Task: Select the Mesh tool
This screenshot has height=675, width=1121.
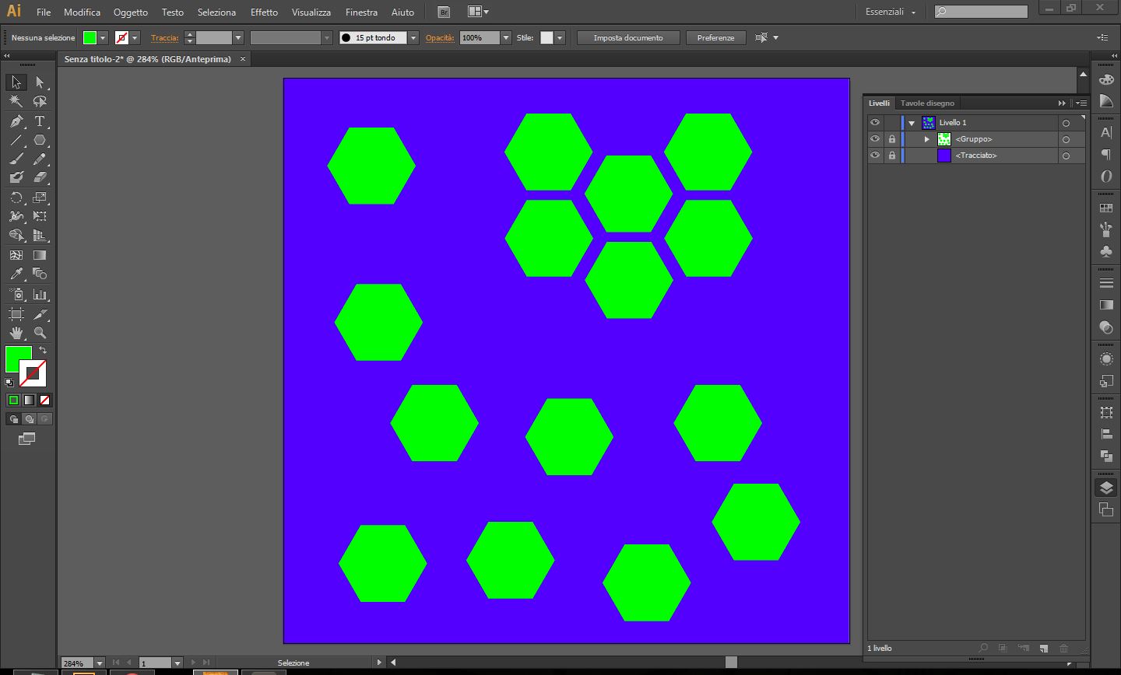Action: 16,255
